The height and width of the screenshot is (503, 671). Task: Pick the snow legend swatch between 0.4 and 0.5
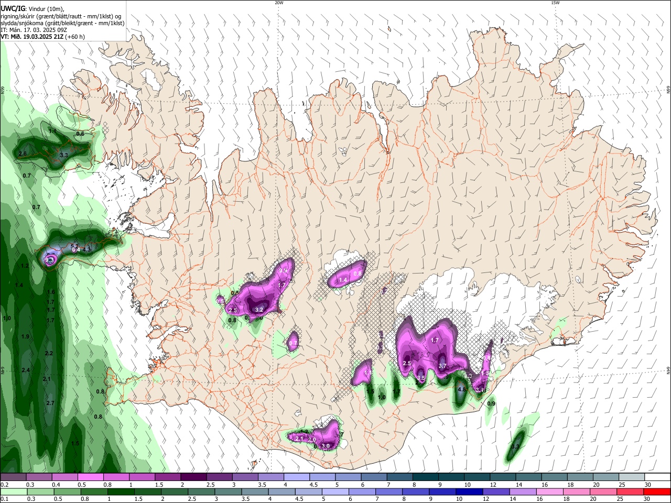[x=64, y=477]
